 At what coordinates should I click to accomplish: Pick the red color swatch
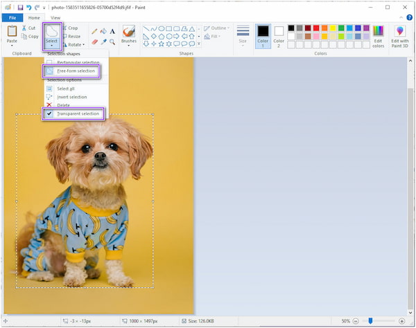pos(316,28)
